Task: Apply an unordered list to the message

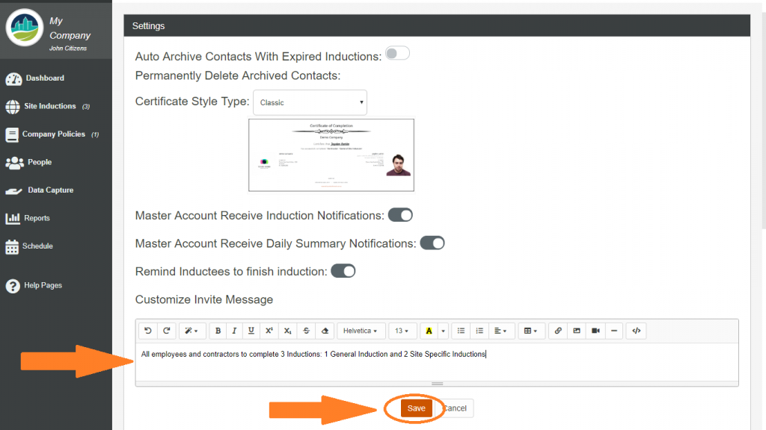Action: tap(461, 331)
